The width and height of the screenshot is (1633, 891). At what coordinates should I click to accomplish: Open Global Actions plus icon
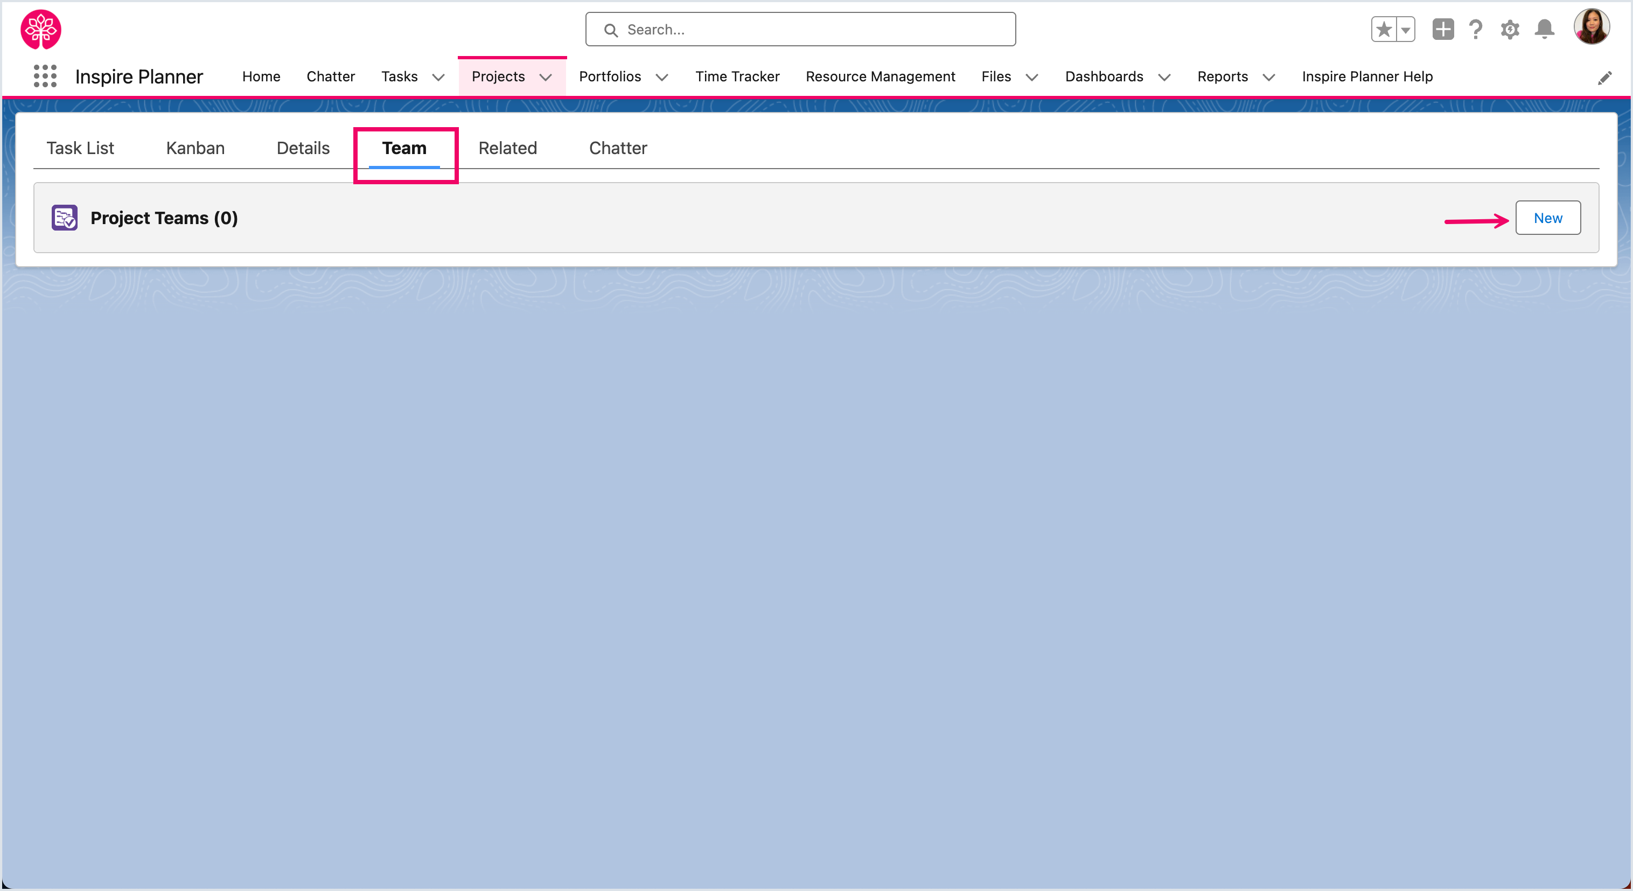(1443, 29)
